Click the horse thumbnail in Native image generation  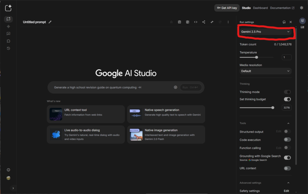click(136, 134)
